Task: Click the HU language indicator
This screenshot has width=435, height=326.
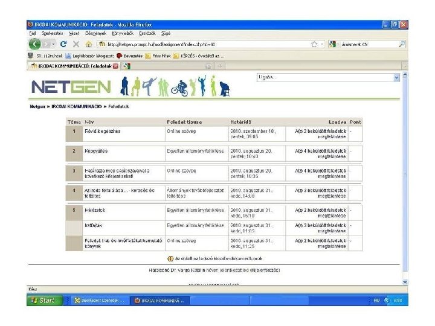Action: click(x=376, y=301)
